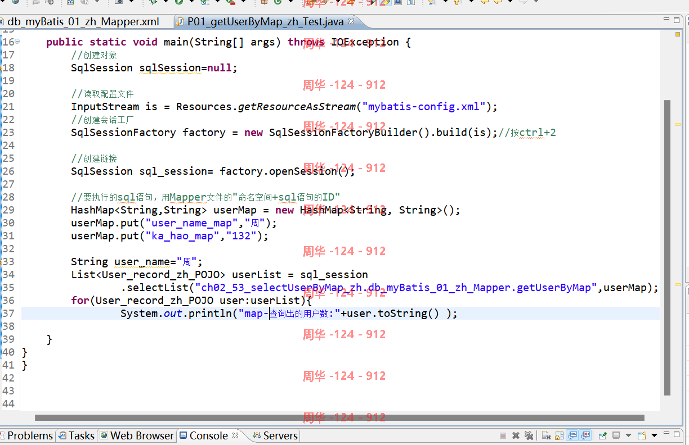Viewport: 689px width, 445px height.
Task: Click "throws IOException" on line 16
Action: click(x=343, y=42)
